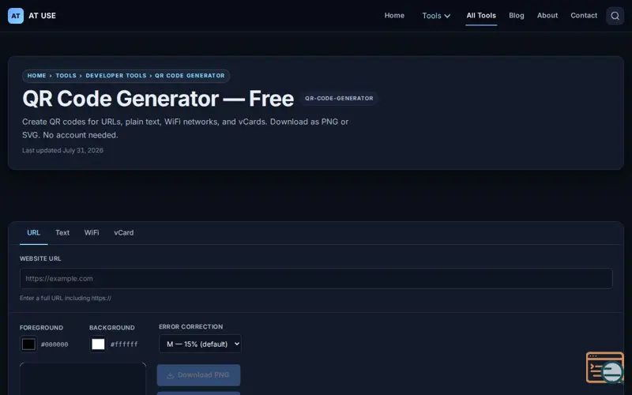This screenshot has width=632, height=395.
Task: Follow the DEVELOPER TOOLS breadcrumb
Action: click(x=116, y=75)
